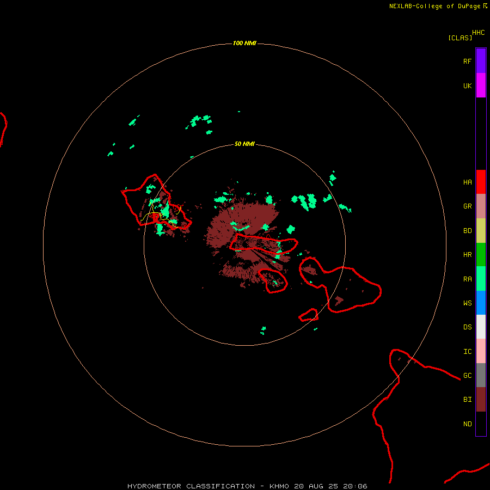Click the HR legend label text
The width and height of the screenshot is (490, 490).
(468, 255)
